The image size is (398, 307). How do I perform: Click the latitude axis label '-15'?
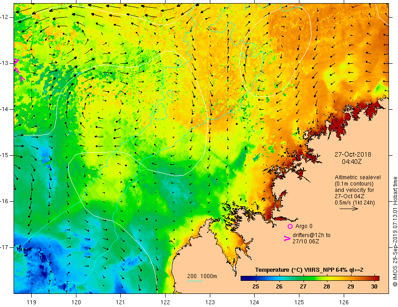pos(5,155)
